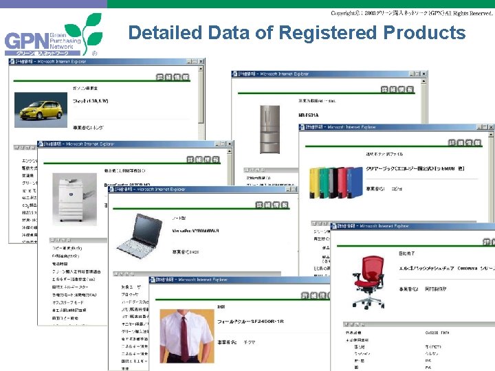The image size is (495, 371).
Task: Click the 'NR-F501A' refrigerator model text
Action: pyautogui.click(x=309, y=115)
